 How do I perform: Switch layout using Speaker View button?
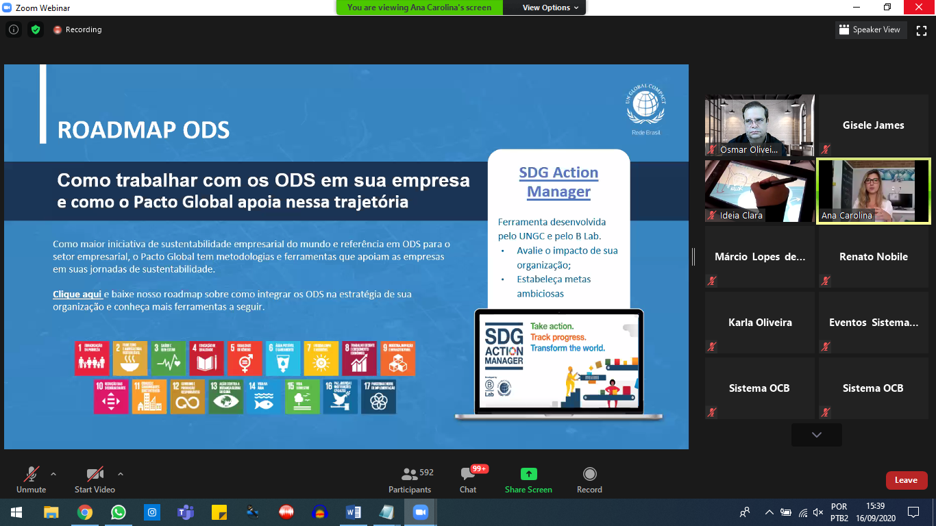tap(872, 29)
